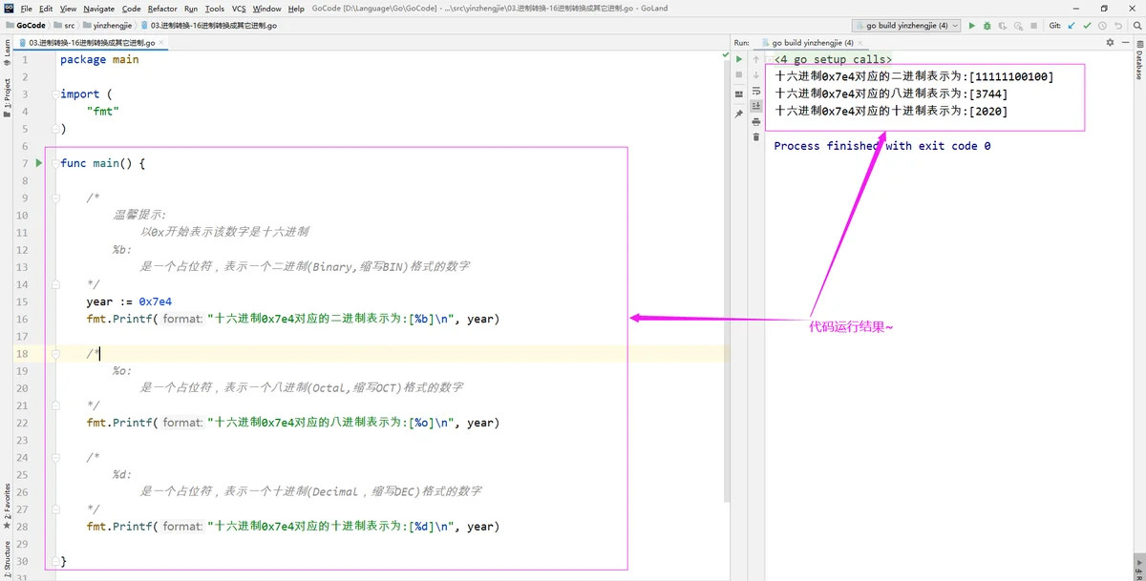1146x581 pixels.
Task: Click the GoLand logo in the title bar
Action: (9, 9)
